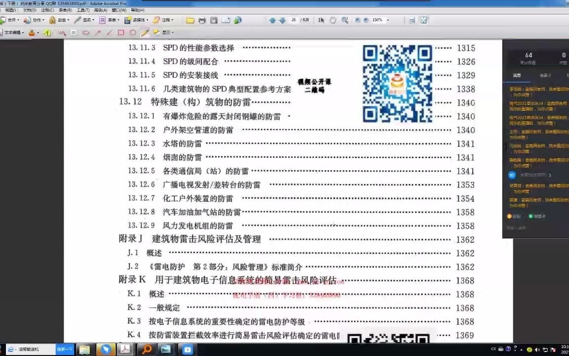This screenshot has width=569, height=356.
Task: Open the 150% zoom level dropdown
Action: [x=387, y=20]
